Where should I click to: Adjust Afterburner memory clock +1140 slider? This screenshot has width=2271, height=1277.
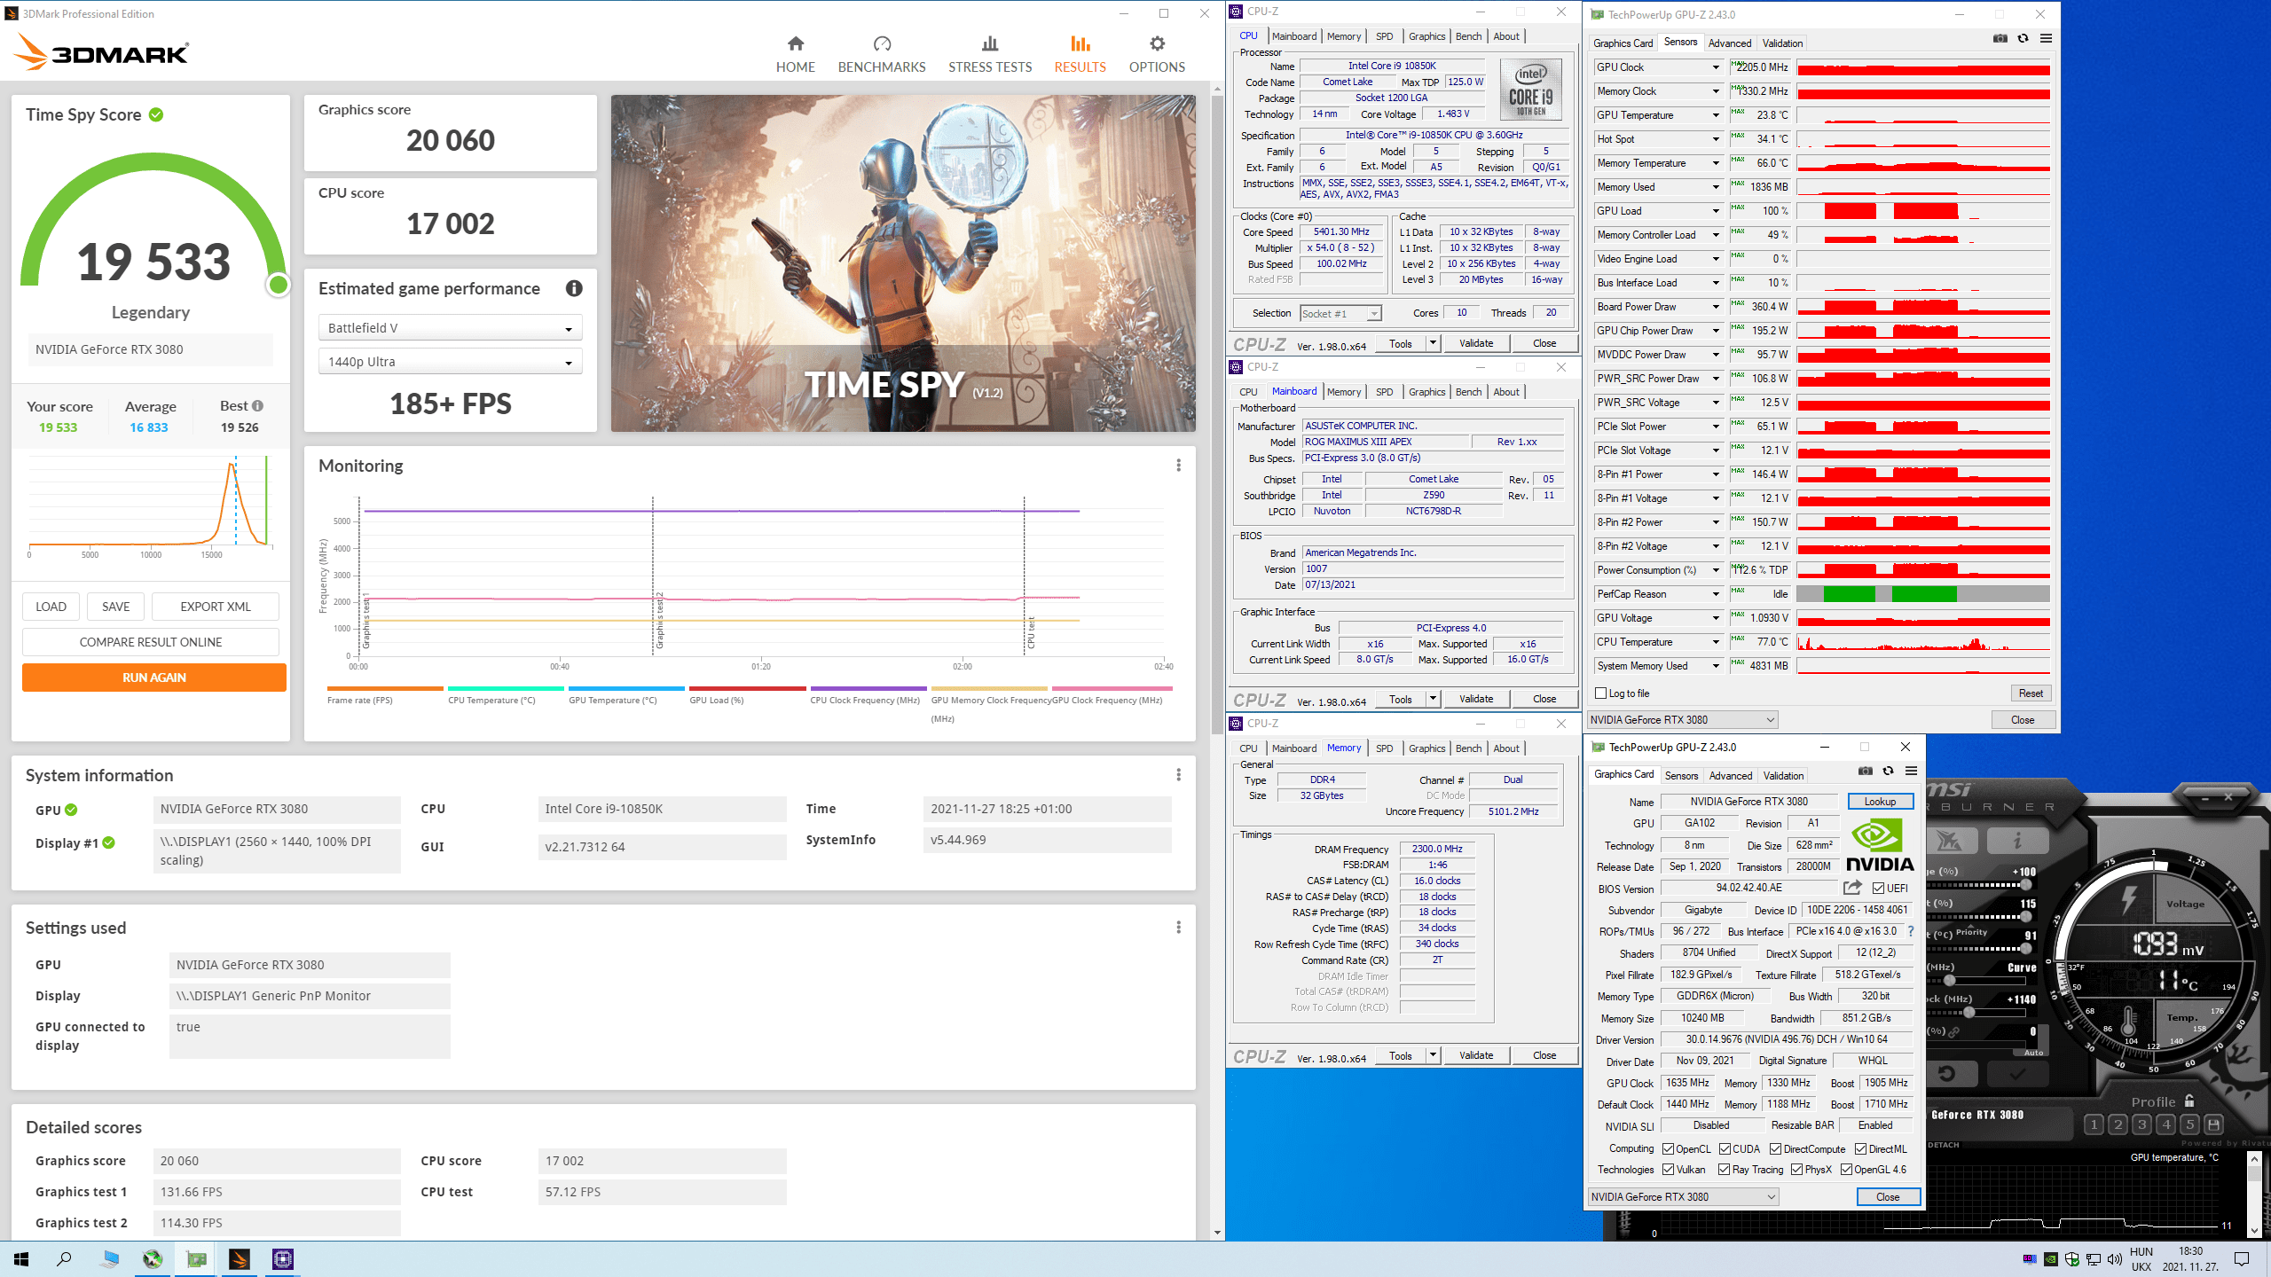coord(1969,1012)
